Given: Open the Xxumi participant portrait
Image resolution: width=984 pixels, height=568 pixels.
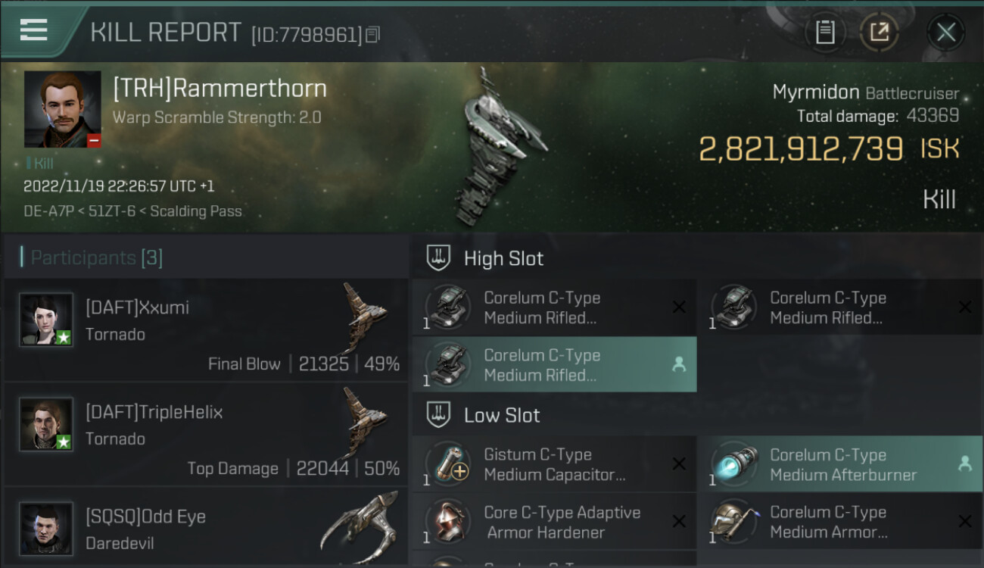Looking at the screenshot, I should [x=47, y=320].
